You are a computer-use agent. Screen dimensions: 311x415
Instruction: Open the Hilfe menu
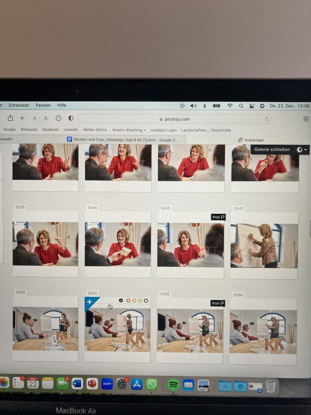click(62, 105)
